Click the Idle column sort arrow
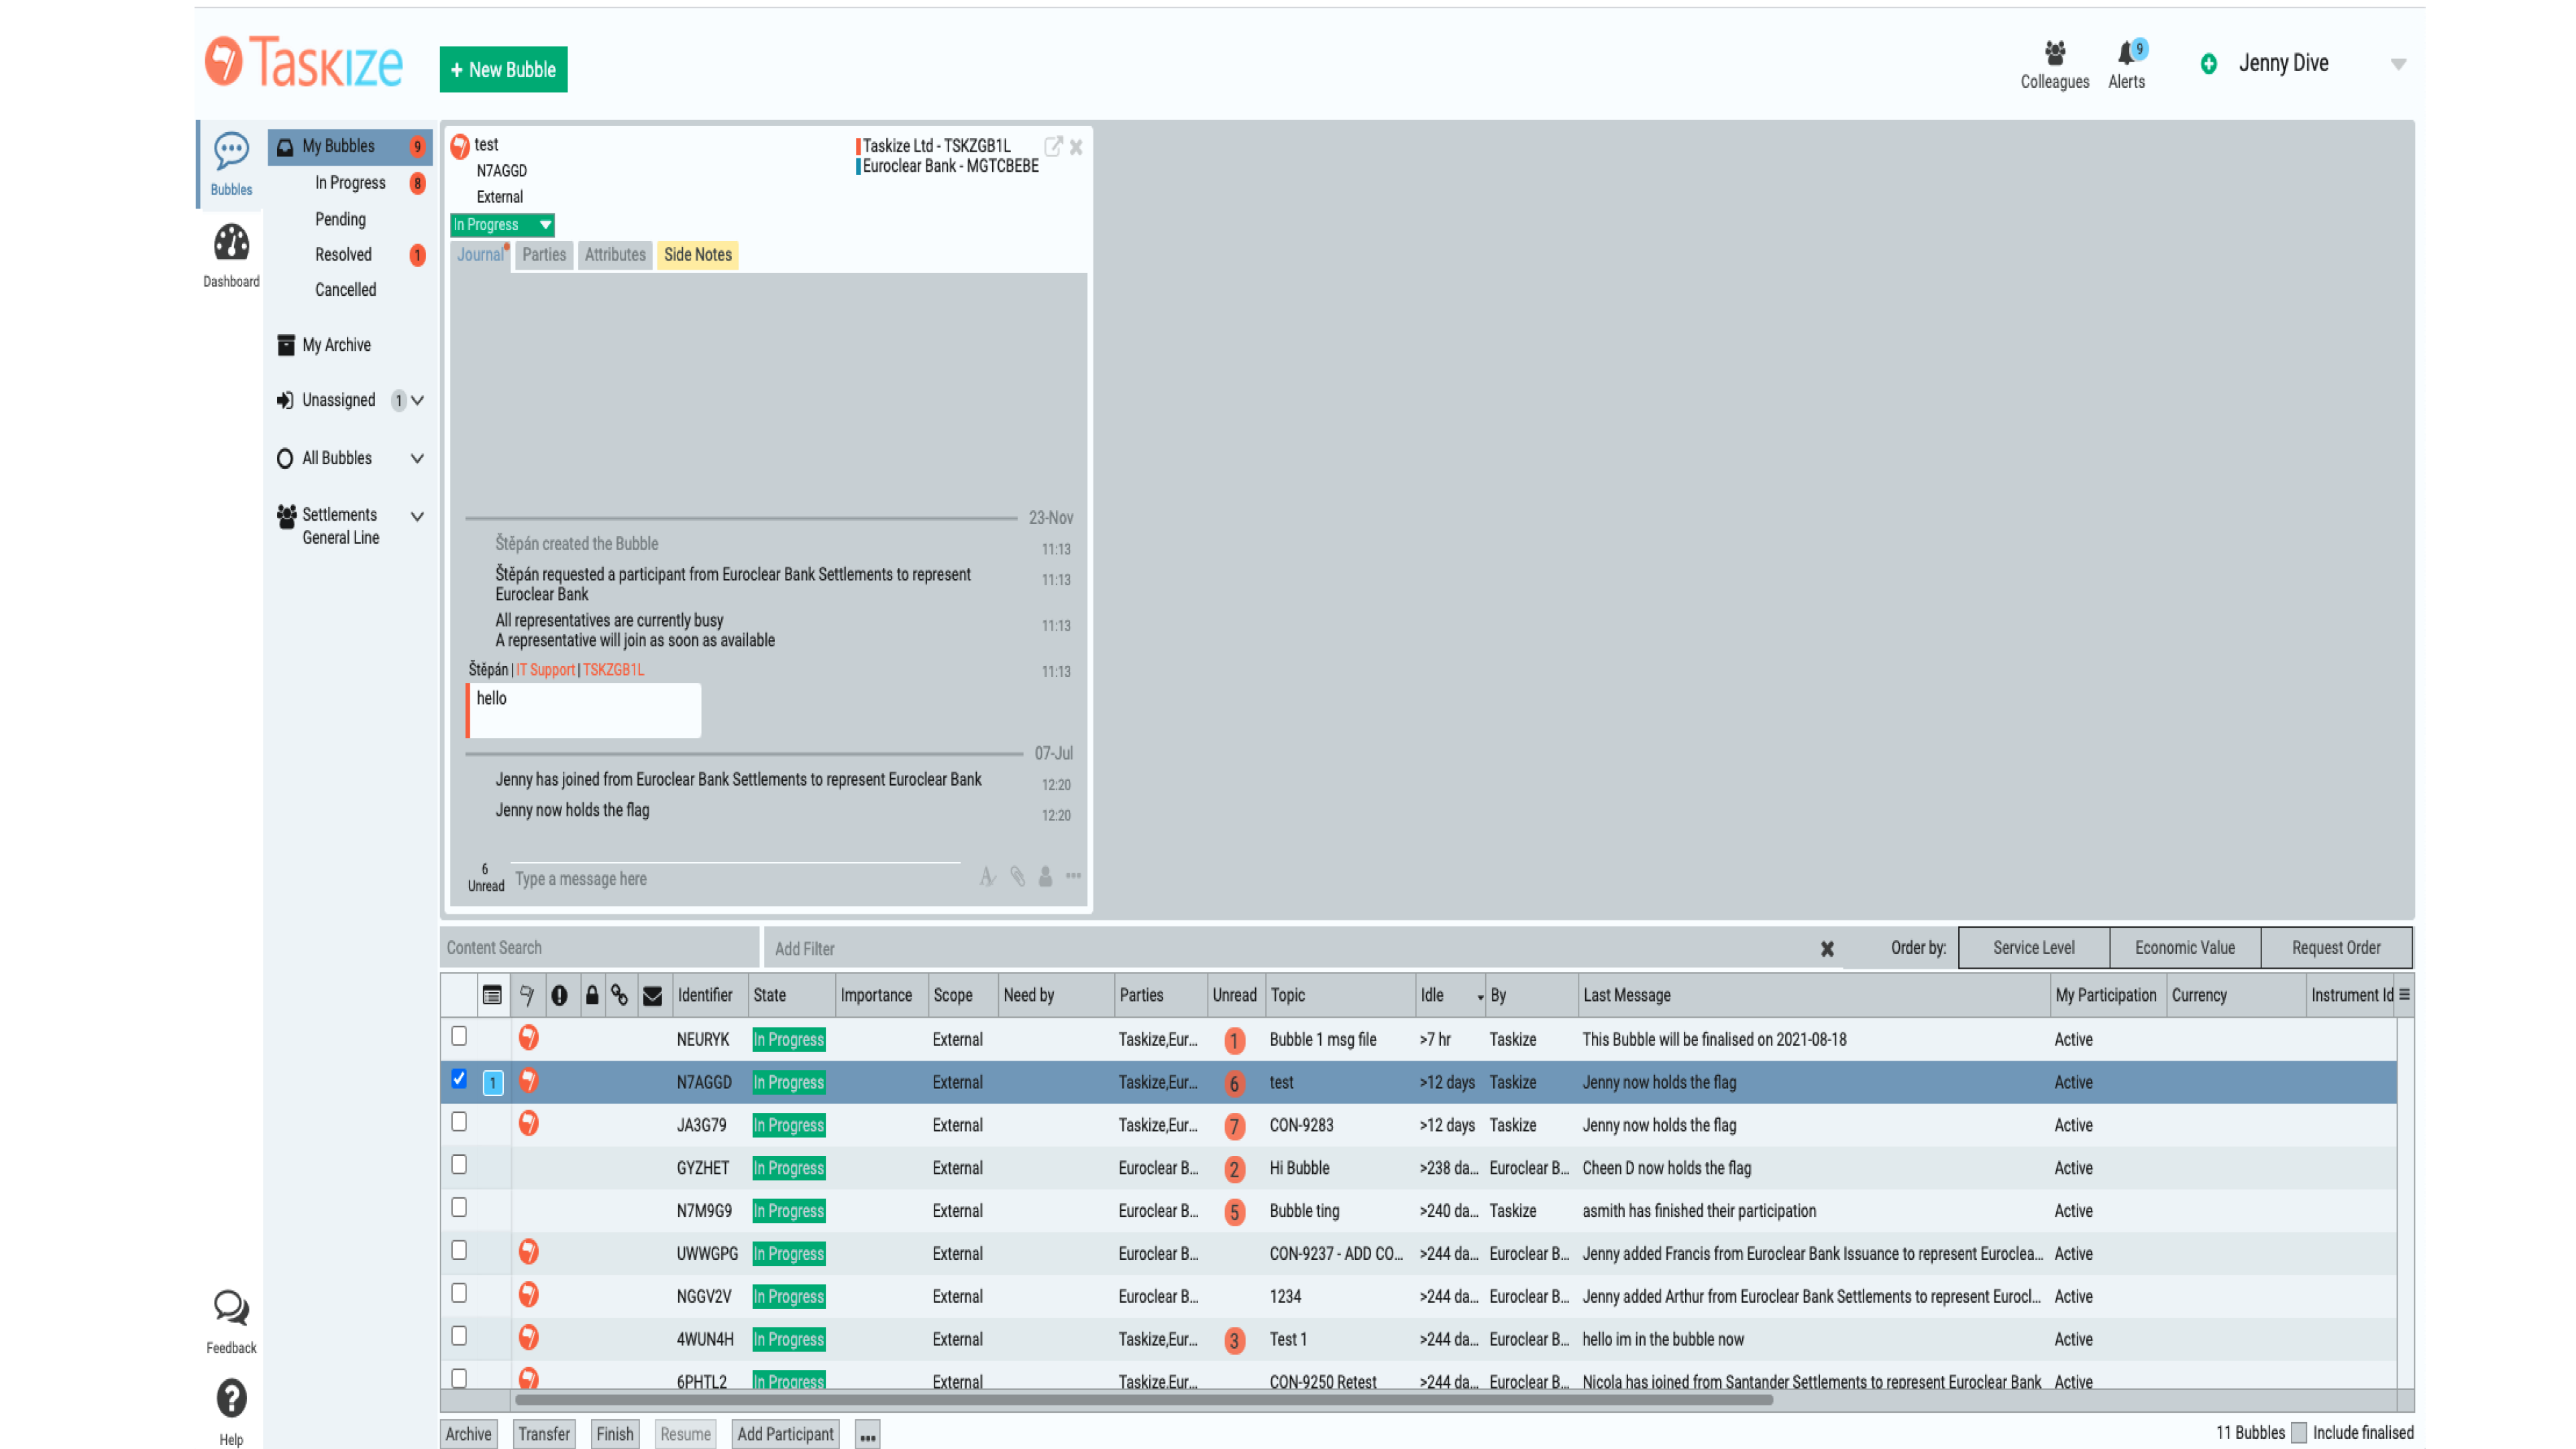 tap(1480, 997)
